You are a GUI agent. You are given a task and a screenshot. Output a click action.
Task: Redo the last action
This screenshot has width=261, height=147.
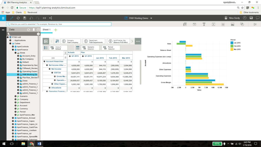click(38, 18)
